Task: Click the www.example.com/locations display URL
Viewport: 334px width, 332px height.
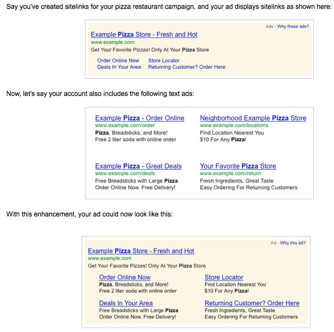Action: tap(234, 126)
